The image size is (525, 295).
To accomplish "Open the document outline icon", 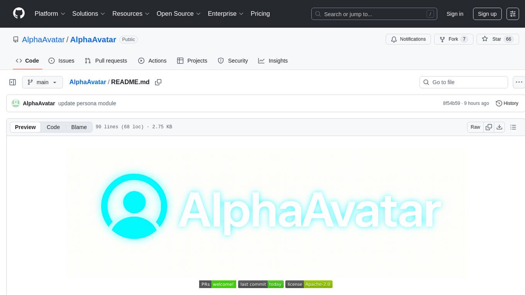I will coord(513,127).
